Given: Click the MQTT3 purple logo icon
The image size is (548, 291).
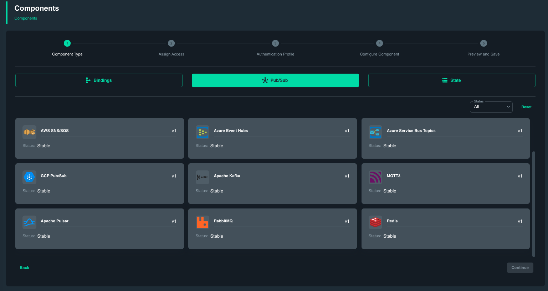Looking at the screenshot, I should coord(375,177).
